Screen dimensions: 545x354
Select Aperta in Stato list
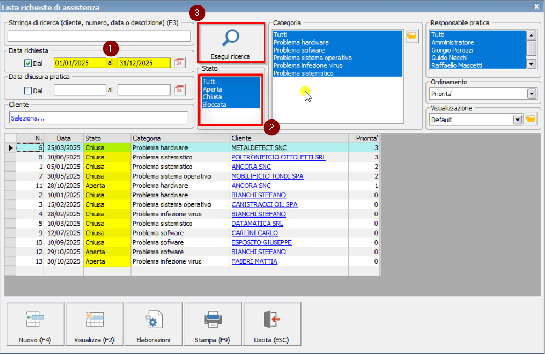click(212, 89)
